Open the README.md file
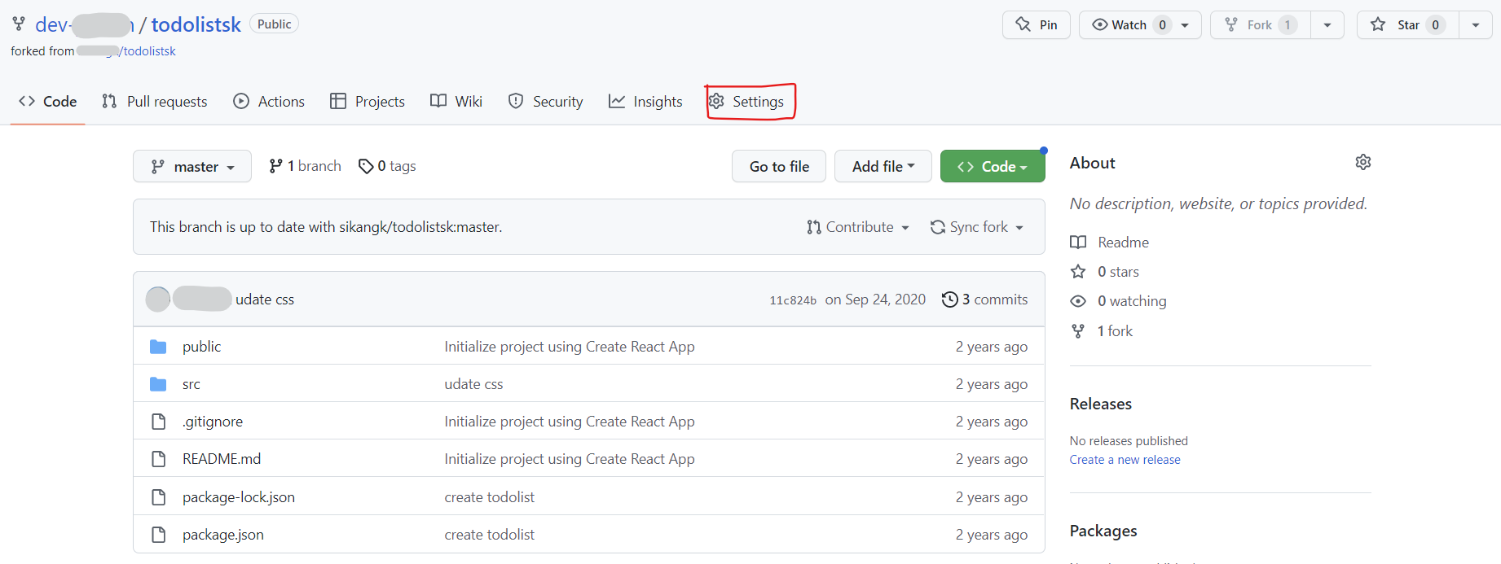This screenshot has height=564, width=1501. click(222, 459)
